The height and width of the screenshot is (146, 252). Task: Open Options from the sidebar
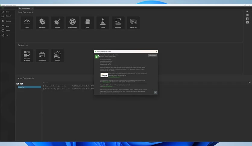6,21
